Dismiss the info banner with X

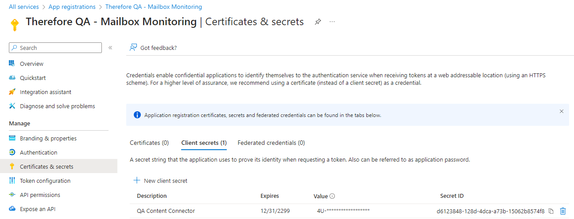(562, 111)
